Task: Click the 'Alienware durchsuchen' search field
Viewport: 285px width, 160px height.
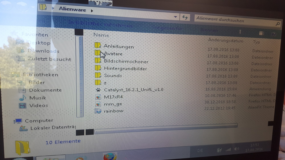Action: (x=234, y=20)
